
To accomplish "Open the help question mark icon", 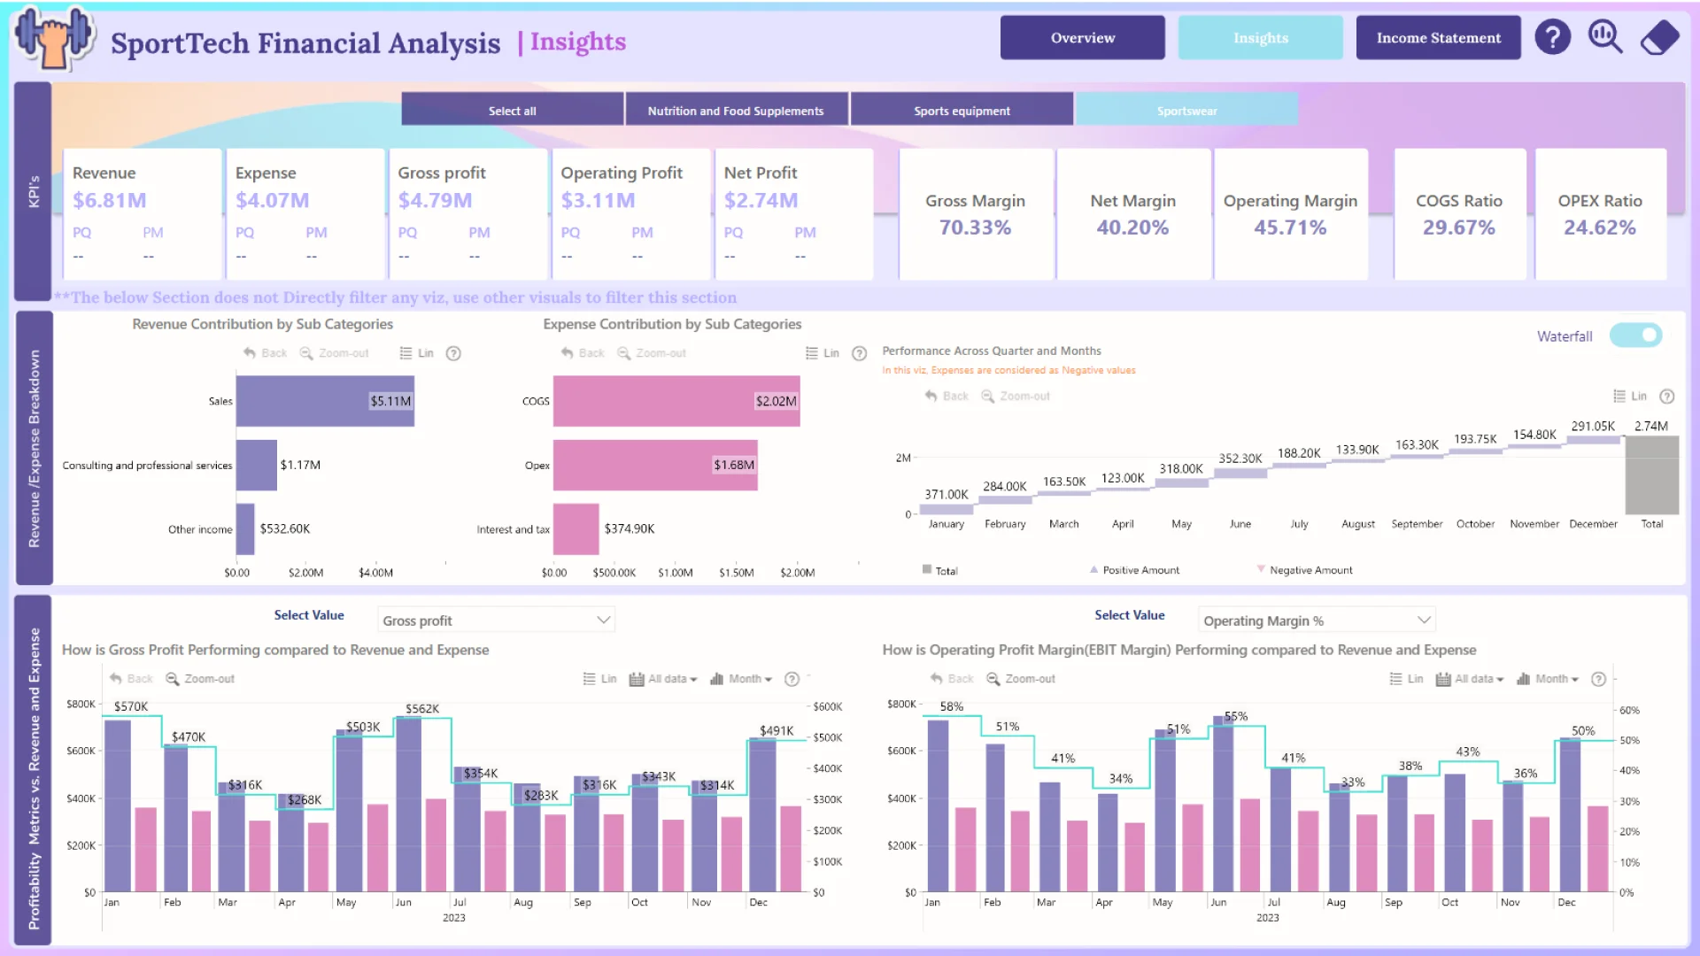I will coord(1552,38).
